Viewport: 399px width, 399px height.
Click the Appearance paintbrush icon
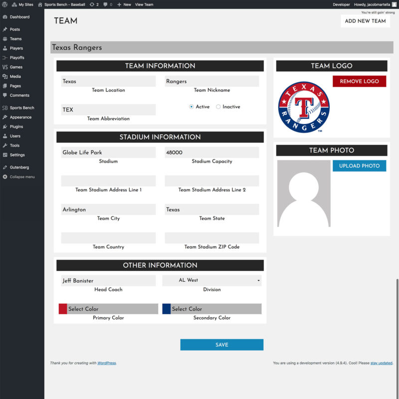[5, 117]
